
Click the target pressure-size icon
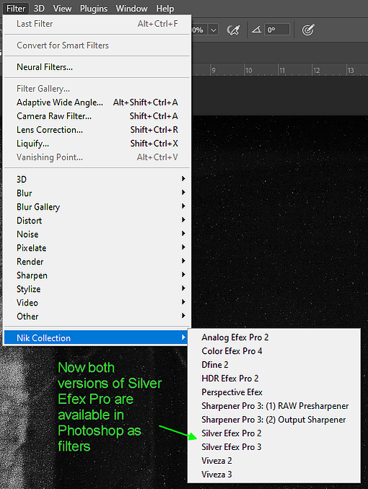(x=308, y=30)
